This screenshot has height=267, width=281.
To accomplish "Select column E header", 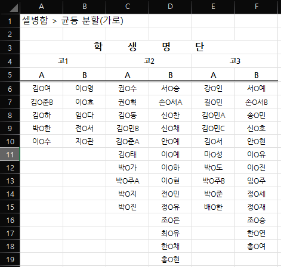I will pyautogui.click(x=214, y=7).
